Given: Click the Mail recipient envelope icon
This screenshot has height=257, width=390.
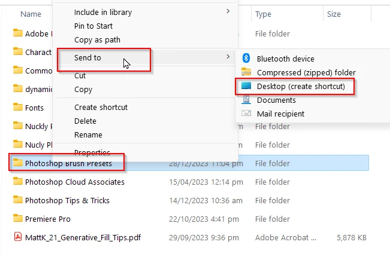Looking at the screenshot, I should [x=246, y=114].
